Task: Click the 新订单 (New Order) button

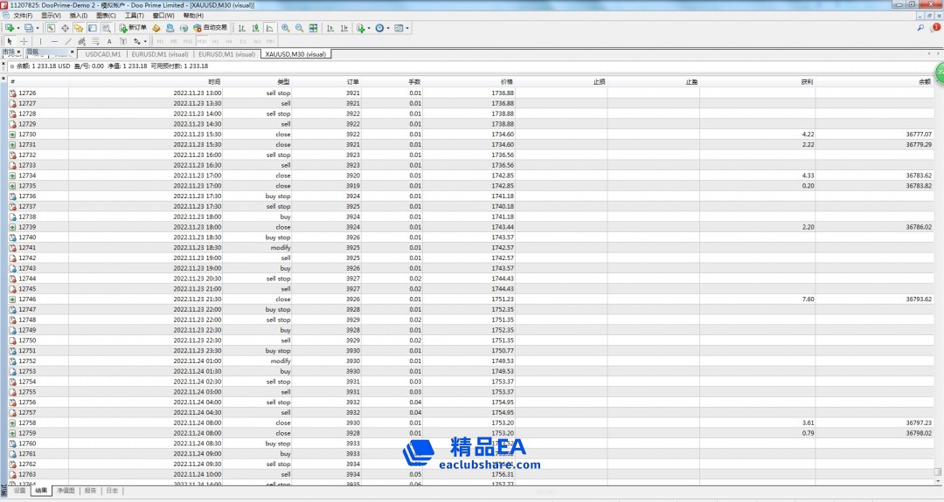Action: (133, 28)
